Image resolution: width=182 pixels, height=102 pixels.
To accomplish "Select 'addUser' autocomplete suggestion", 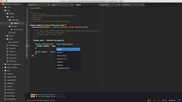I will pos(68,62).
